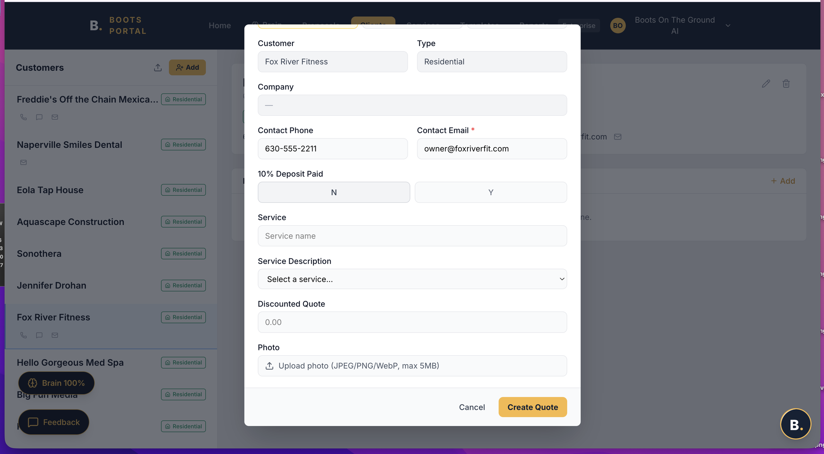Select Naperville Smiles Dental customer
824x454 pixels.
(111, 153)
